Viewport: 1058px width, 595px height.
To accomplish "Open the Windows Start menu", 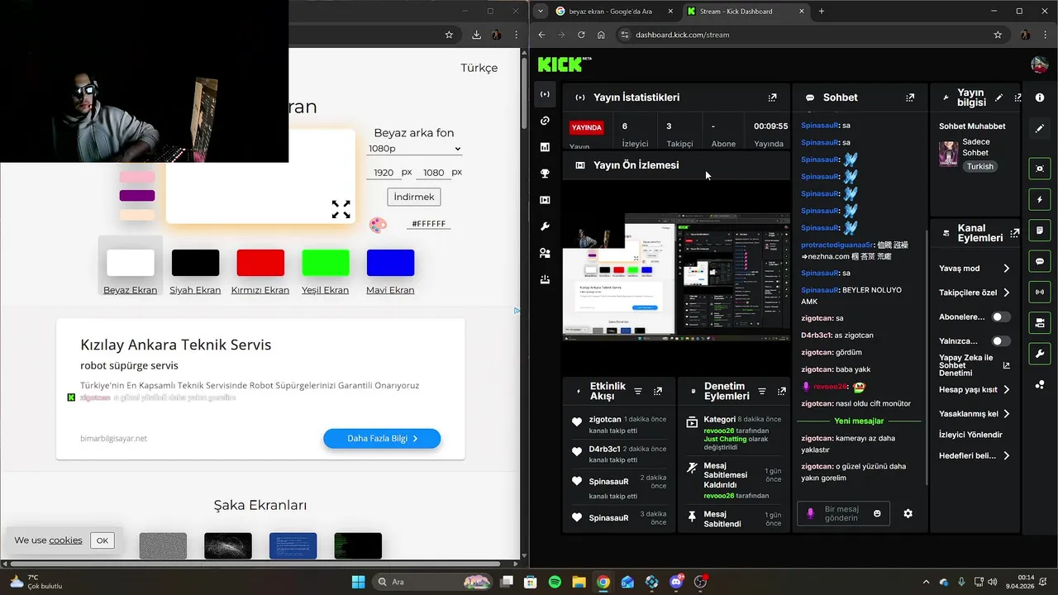I will pos(358,582).
